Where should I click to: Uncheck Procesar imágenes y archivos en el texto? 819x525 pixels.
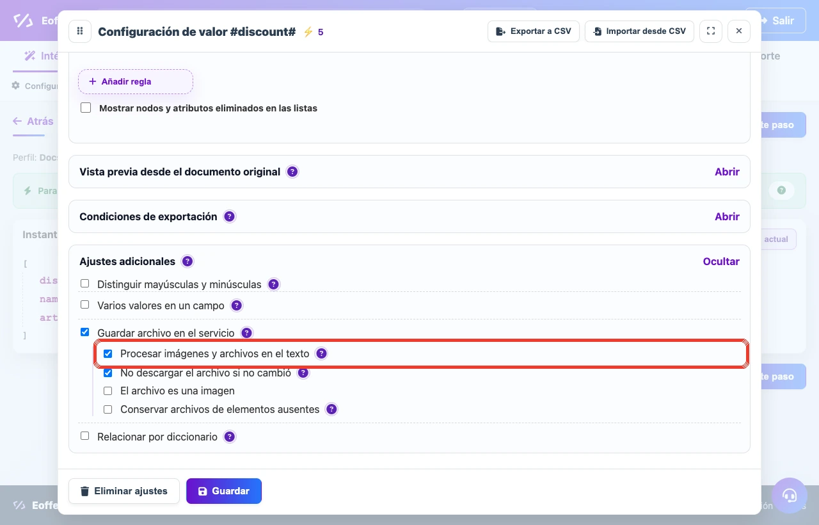(108, 353)
